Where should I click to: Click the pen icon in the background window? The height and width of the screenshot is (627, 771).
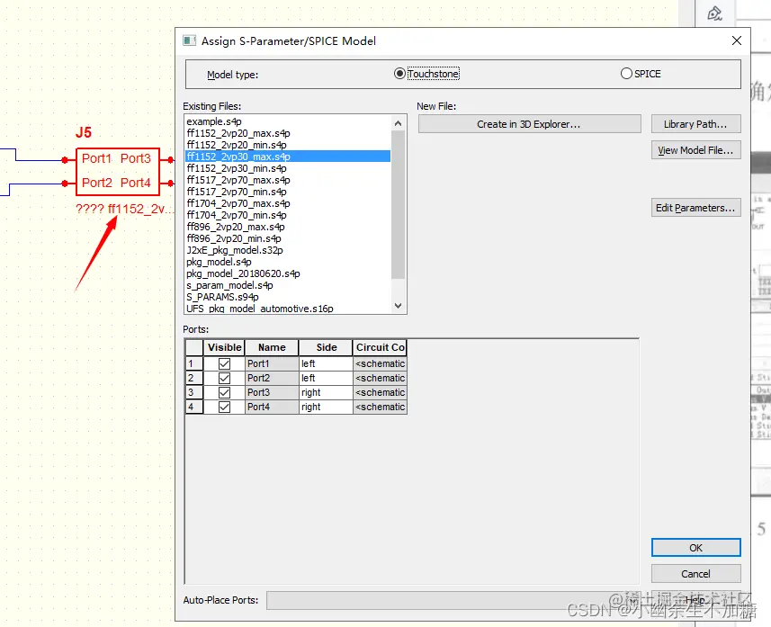coord(714,13)
